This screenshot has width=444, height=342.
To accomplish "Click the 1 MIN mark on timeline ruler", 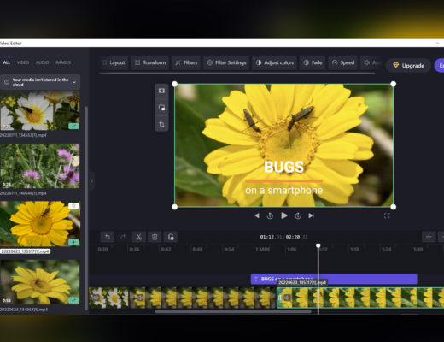I will point(262,250).
